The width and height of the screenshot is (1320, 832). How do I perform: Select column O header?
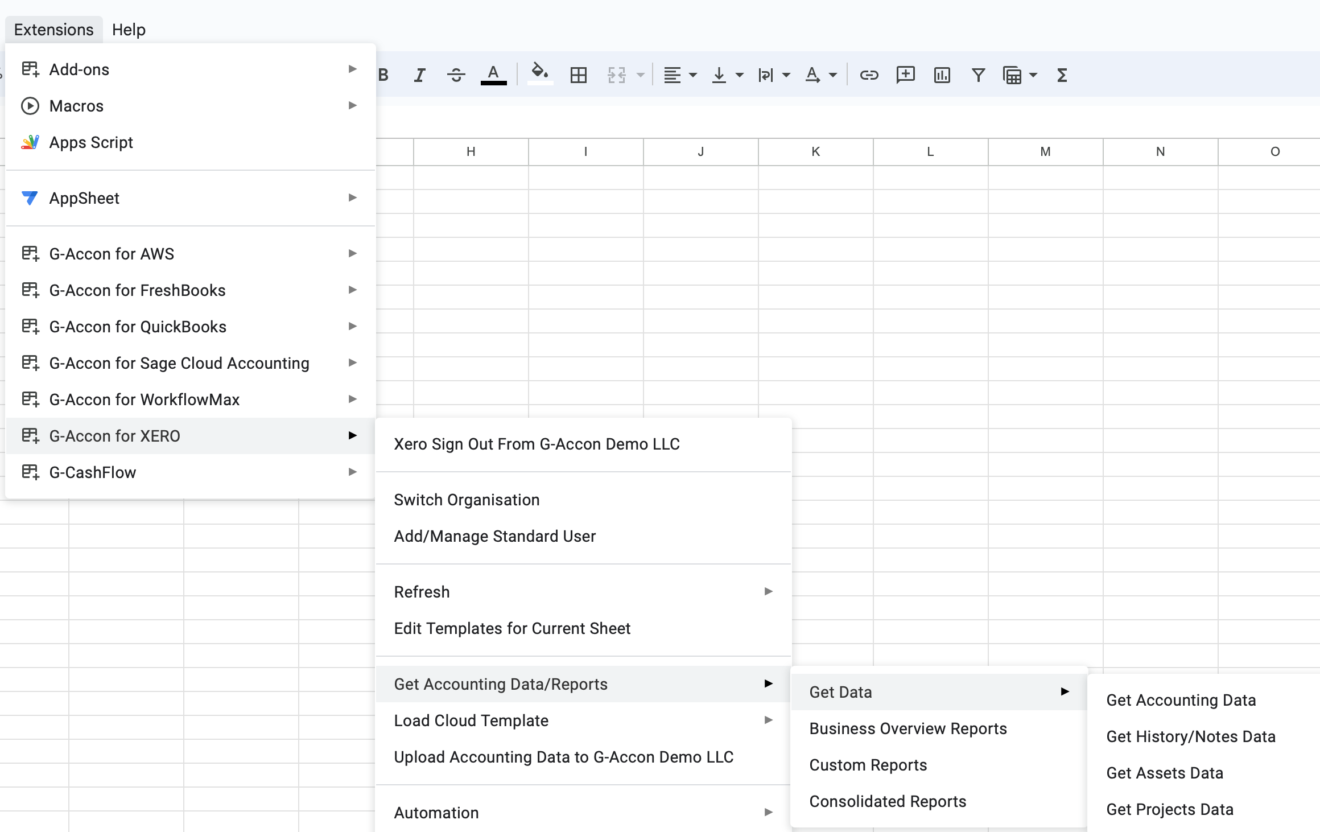click(1269, 152)
